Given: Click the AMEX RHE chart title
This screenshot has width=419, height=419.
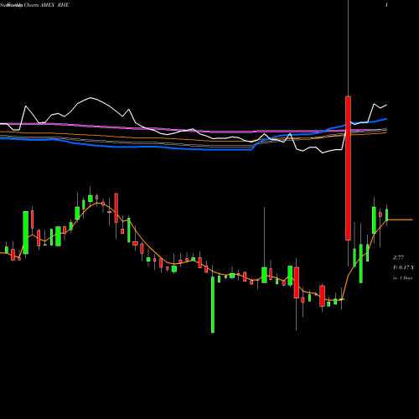Looking at the screenshot, I should coord(34,5).
